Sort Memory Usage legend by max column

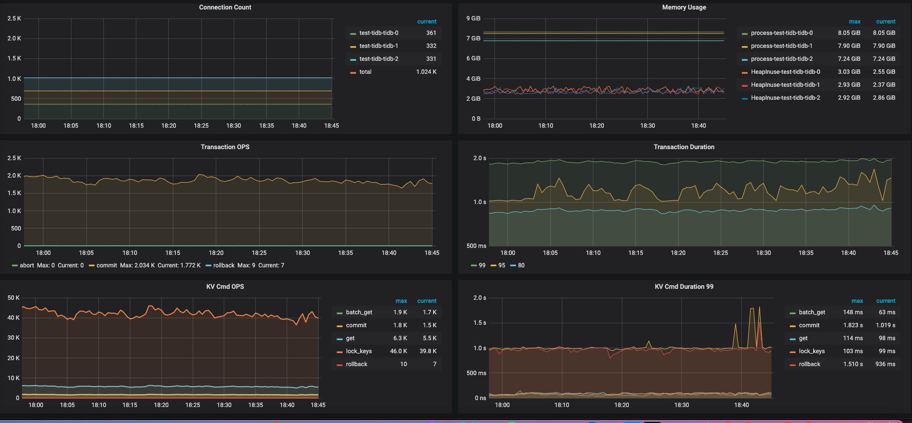click(x=855, y=21)
